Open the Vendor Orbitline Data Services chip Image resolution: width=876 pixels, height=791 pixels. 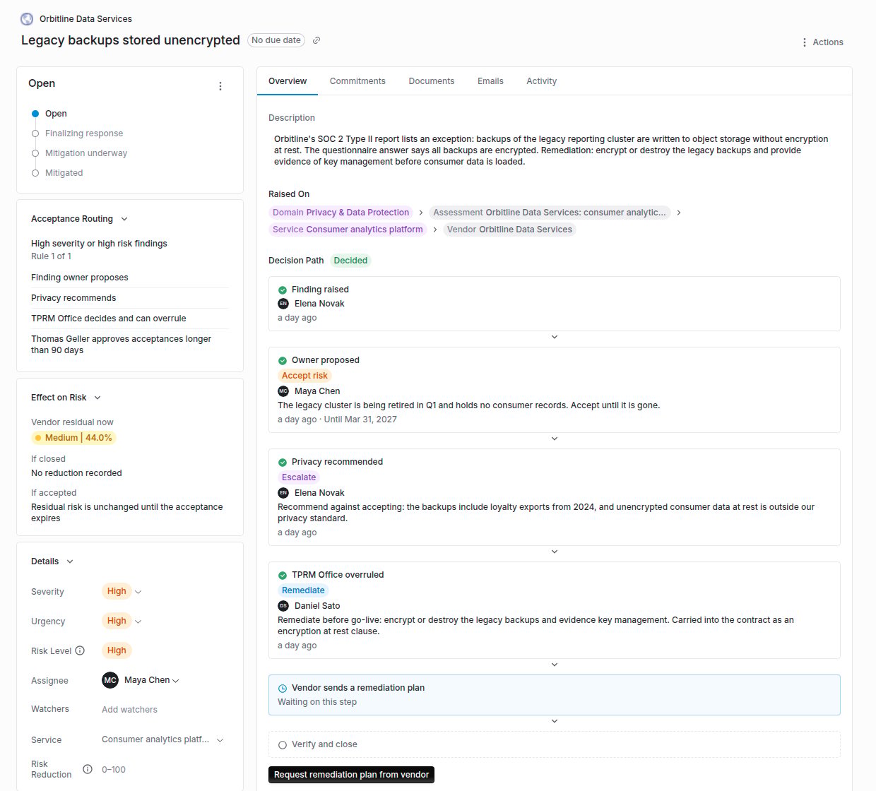[509, 230]
